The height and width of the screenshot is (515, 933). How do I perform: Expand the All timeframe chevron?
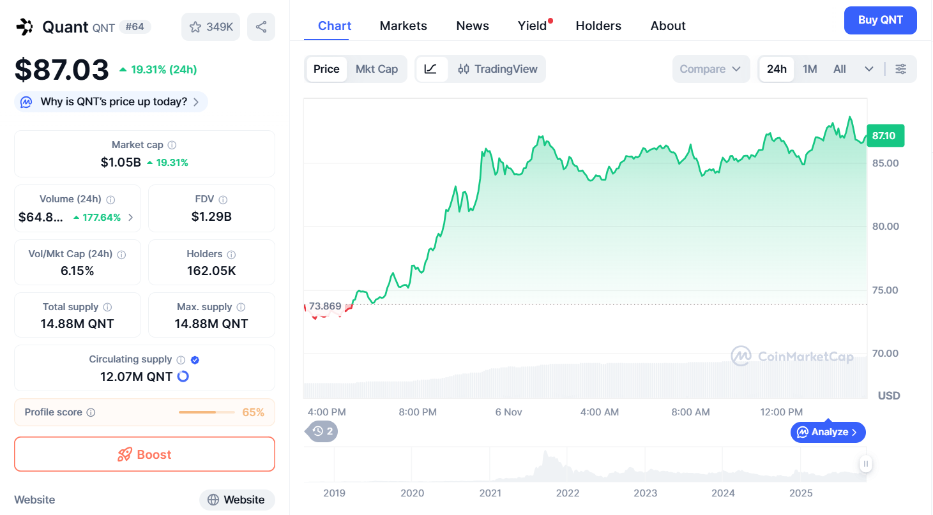click(x=869, y=69)
